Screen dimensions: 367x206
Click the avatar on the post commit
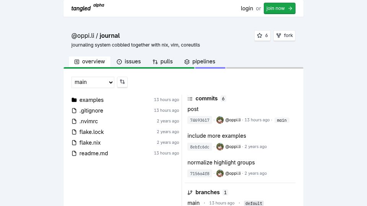point(220,120)
